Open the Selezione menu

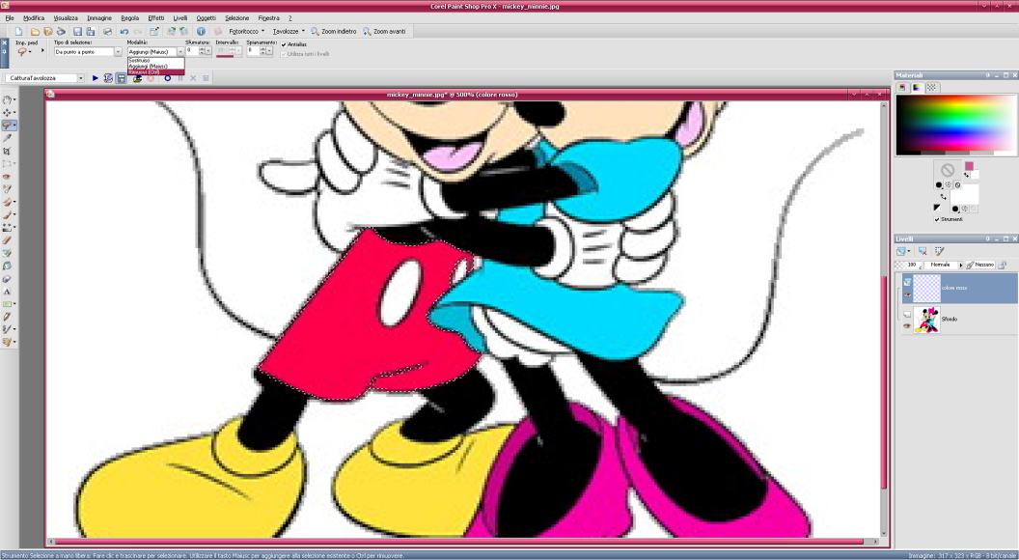coord(236,18)
